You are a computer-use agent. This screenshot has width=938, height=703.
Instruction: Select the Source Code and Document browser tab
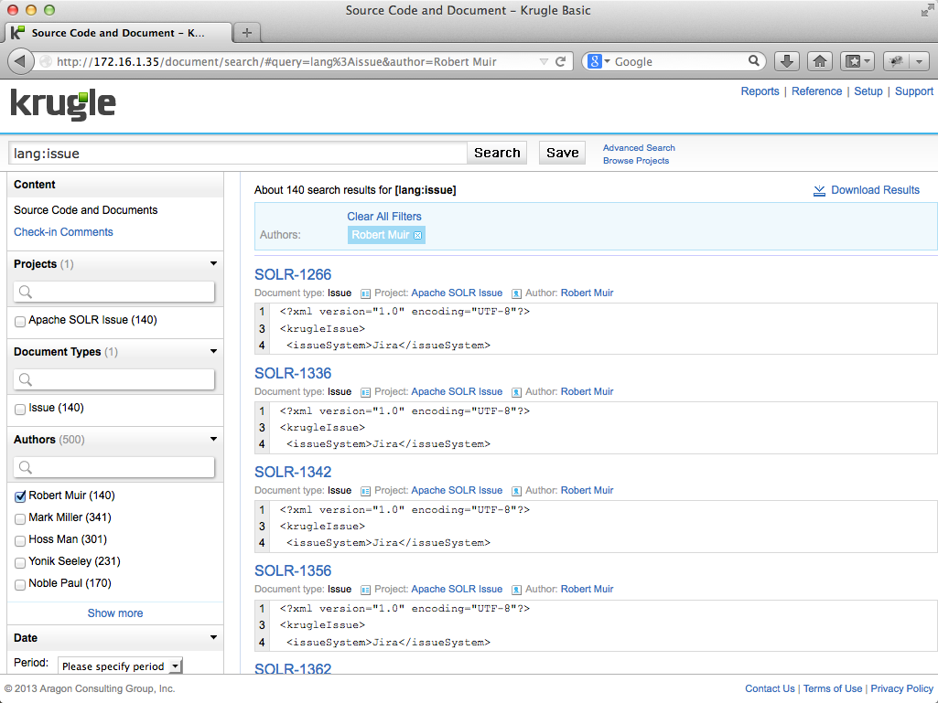pos(118,33)
